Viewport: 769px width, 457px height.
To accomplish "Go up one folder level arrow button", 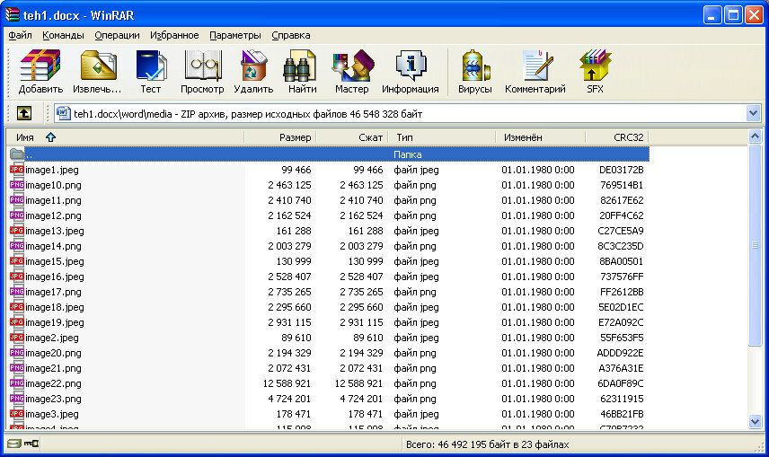I will (24, 114).
